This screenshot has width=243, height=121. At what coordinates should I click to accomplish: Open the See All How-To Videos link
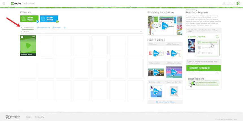[x=165, y=102]
